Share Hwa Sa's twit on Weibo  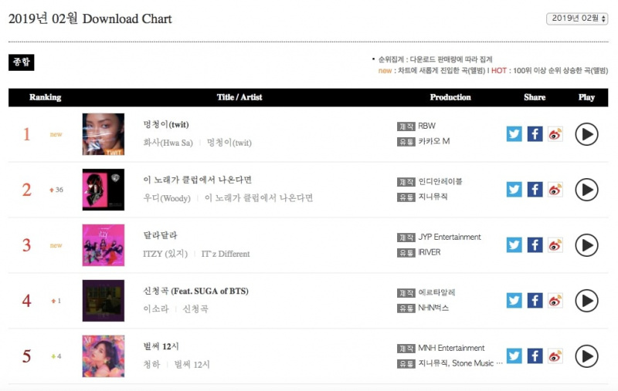point(555,134)
